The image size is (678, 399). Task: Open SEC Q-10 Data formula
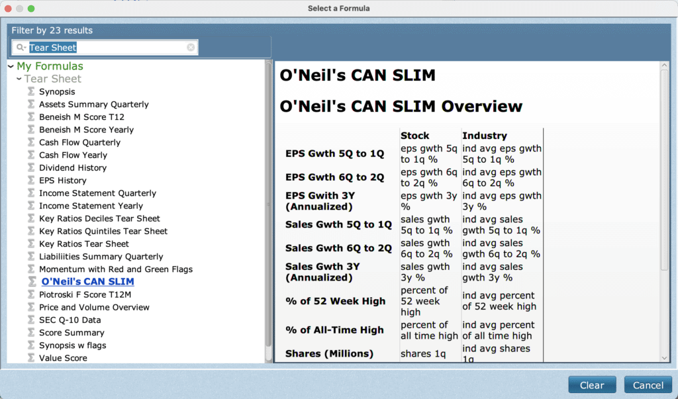[x=70, y=320]
